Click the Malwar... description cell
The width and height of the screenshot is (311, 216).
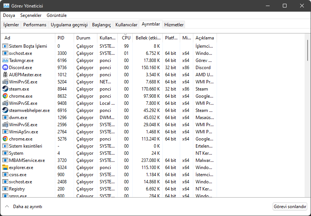[205, 160]
